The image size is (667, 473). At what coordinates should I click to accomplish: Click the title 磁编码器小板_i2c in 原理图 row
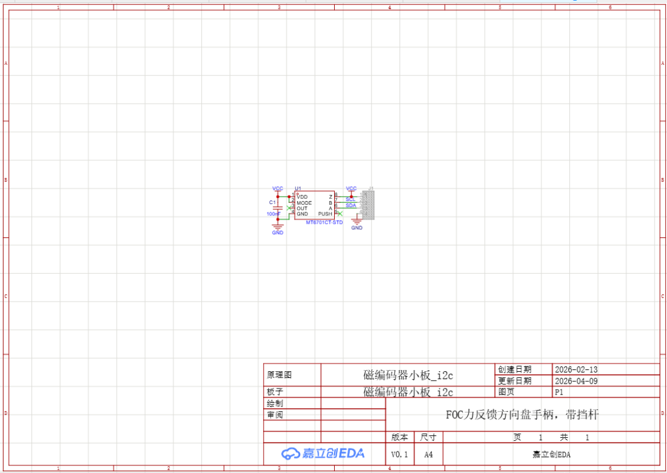coord(408,374)
